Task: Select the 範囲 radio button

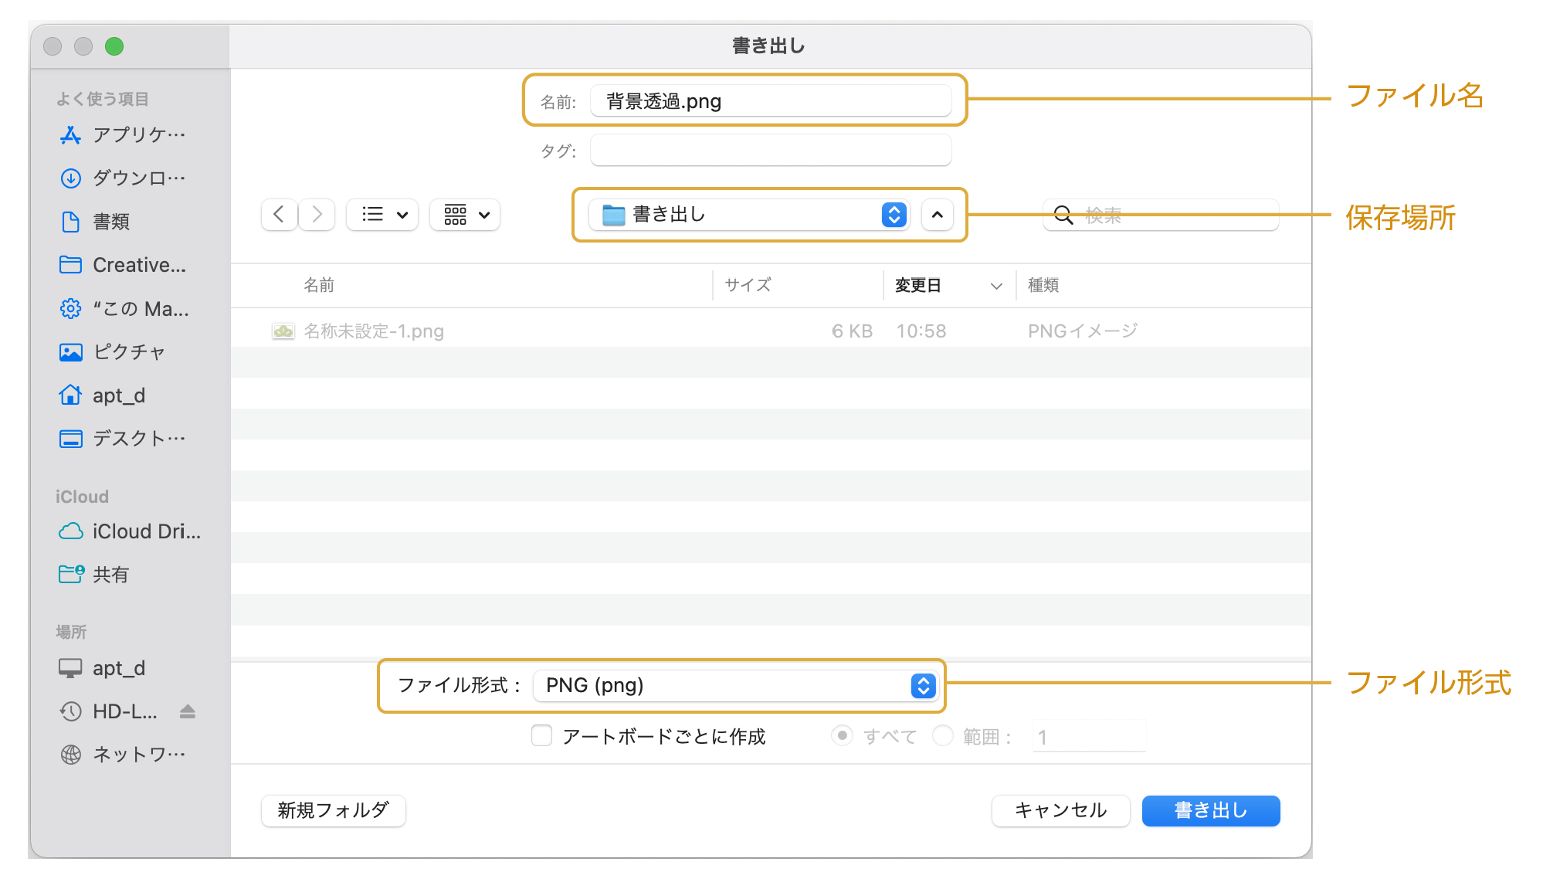Action: [x=943, y=736]
